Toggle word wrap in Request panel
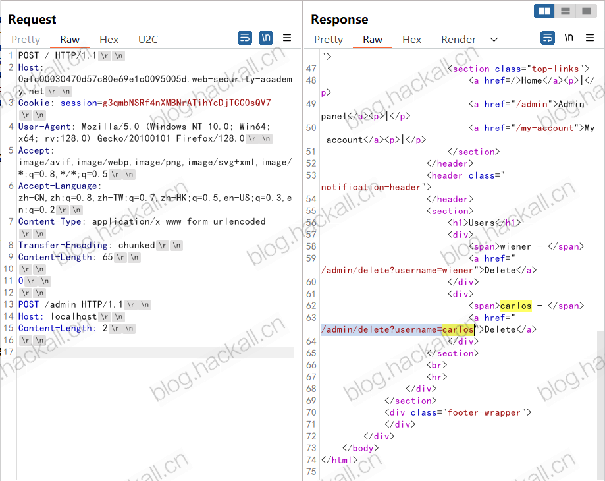This screenshot has height=481, width=605. point(245,38)
